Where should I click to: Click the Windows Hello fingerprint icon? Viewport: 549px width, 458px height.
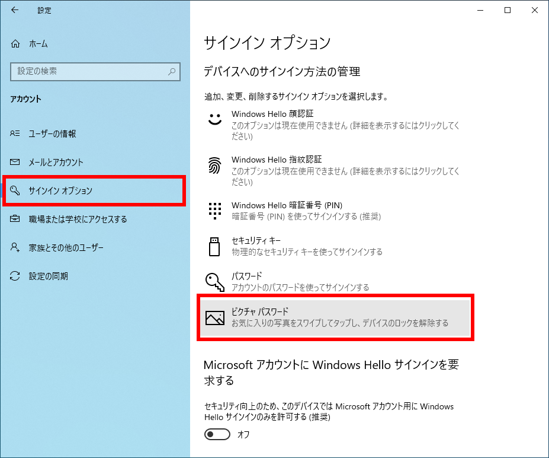tap(214, 165)
